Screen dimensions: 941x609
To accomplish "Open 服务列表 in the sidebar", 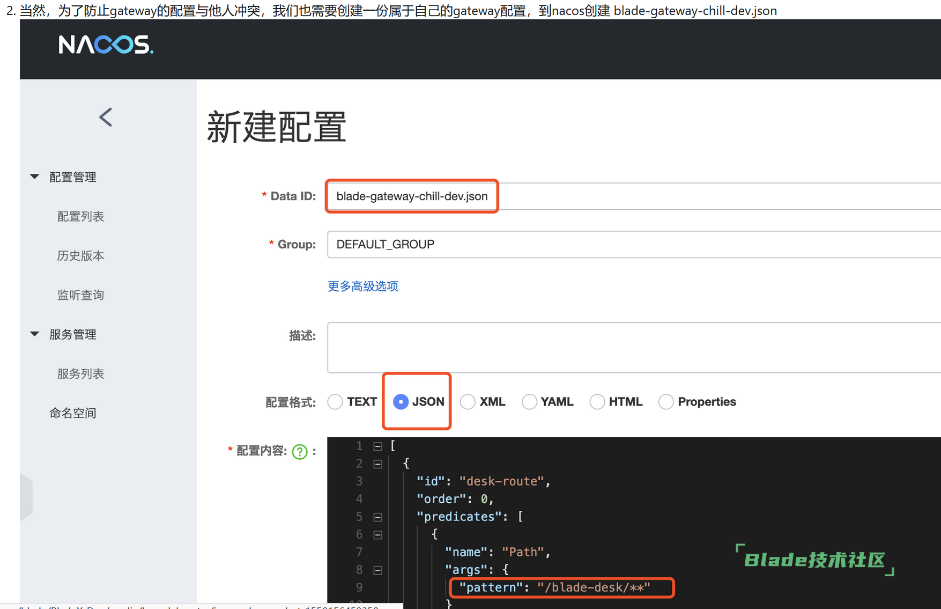I will [80, 373].
